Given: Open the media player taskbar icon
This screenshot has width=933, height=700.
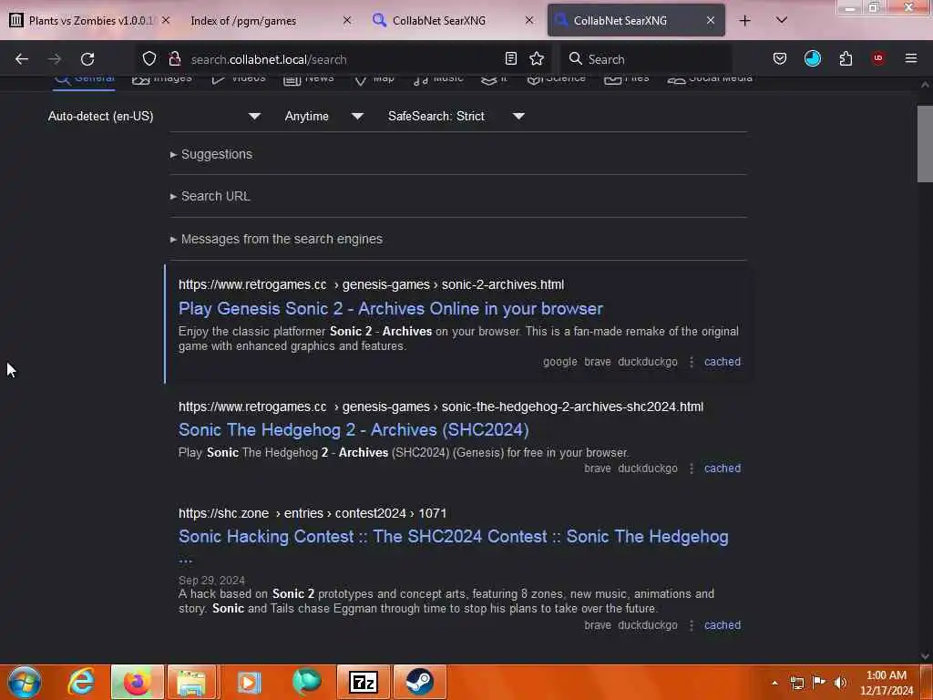Looking at the screenshot, I should pyautogui.click(x=250, y=682).
